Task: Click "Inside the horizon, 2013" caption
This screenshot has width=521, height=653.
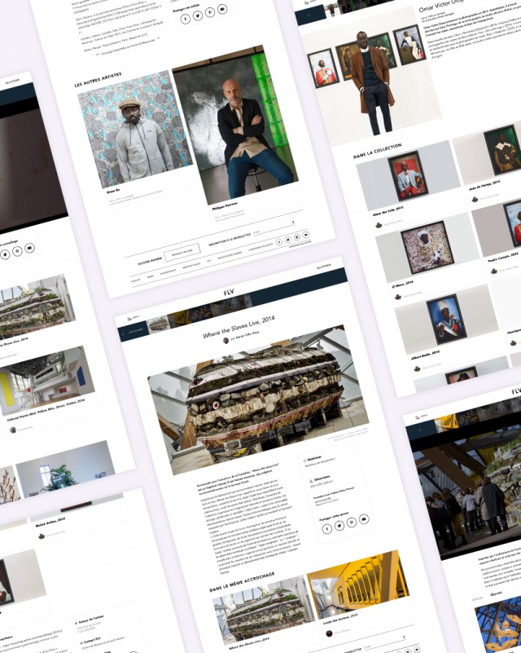Action: (339, 619)
